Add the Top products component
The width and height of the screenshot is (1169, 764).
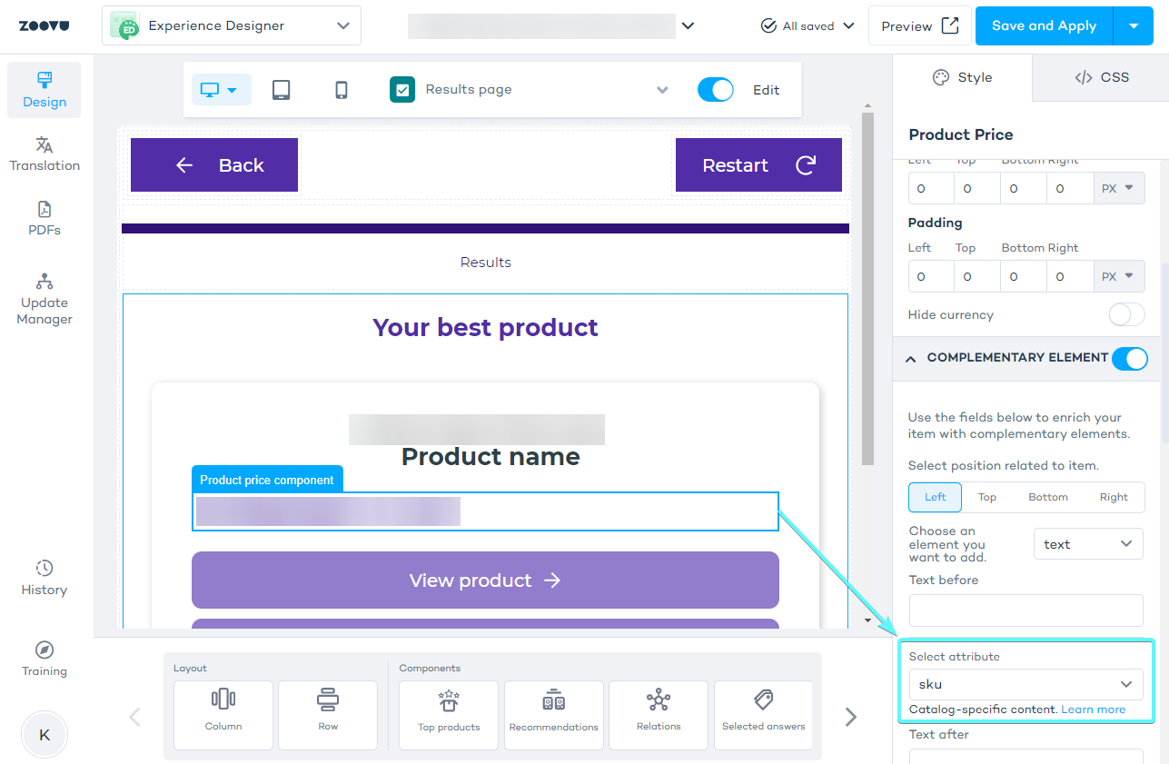point(449,715)
